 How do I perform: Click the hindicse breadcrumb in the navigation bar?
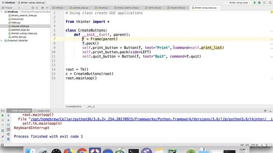point(9,3)
